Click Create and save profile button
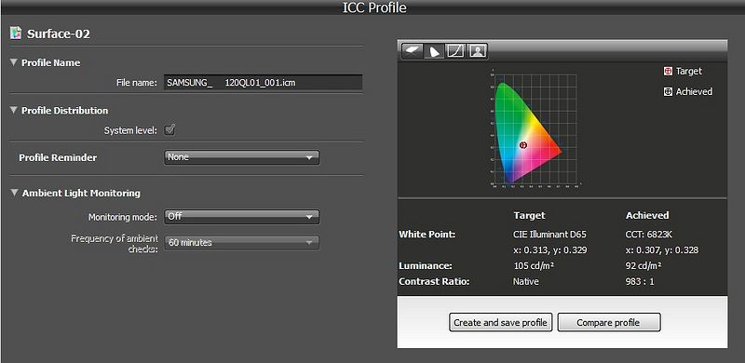 (501, 323)
